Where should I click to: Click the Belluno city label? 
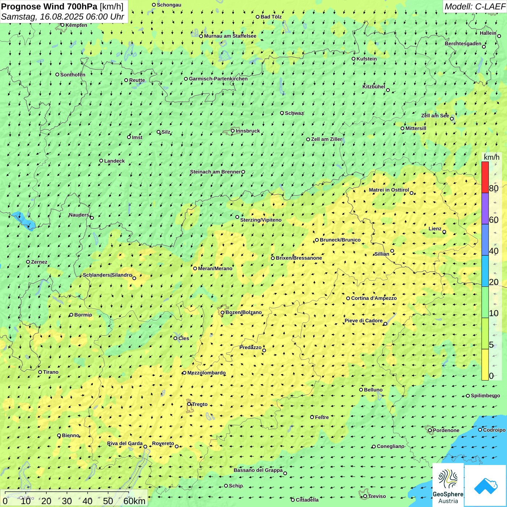373,390
